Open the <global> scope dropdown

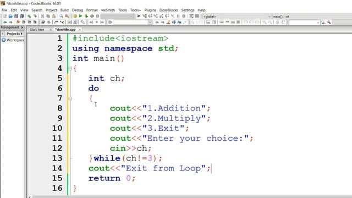click(x=269, y=16)
